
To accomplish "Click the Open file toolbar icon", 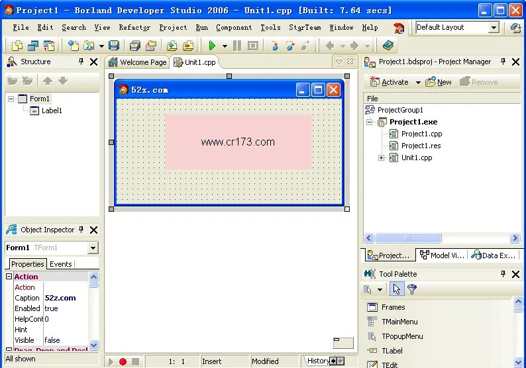I will (89, 45).
